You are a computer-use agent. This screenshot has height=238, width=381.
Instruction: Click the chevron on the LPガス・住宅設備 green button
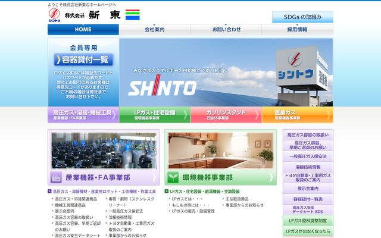(x=185, y=115)
